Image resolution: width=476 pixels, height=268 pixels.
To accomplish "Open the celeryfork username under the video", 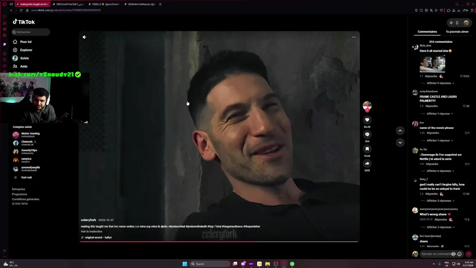I will click(x=89, y=220).
